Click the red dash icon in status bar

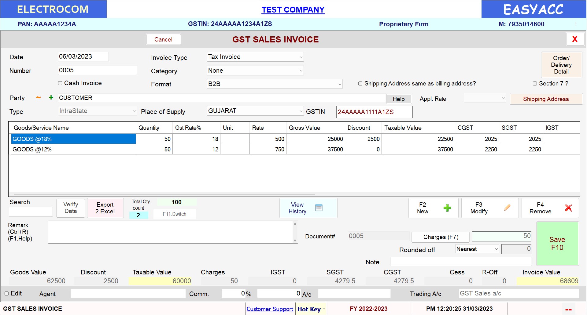click(x=568, y=310)
